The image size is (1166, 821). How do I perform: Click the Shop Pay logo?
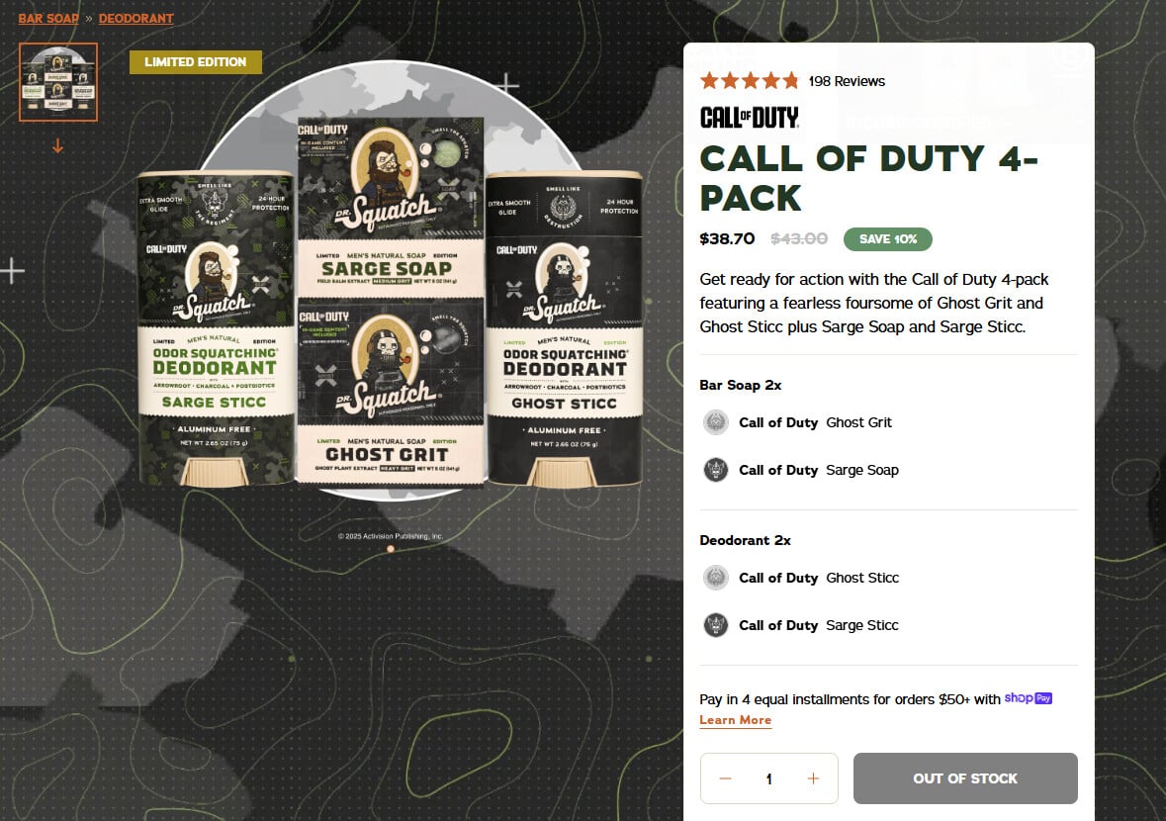(x=1028, y=698)
